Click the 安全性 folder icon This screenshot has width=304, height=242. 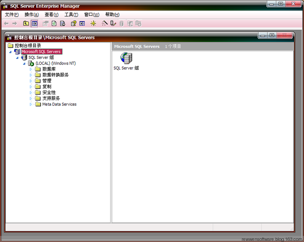(38, 93)
